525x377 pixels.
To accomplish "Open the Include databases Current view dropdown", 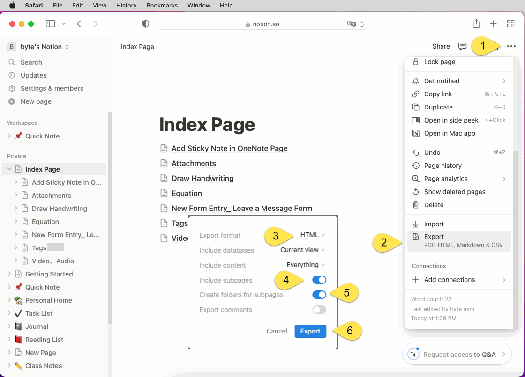I will pos(303,250).
